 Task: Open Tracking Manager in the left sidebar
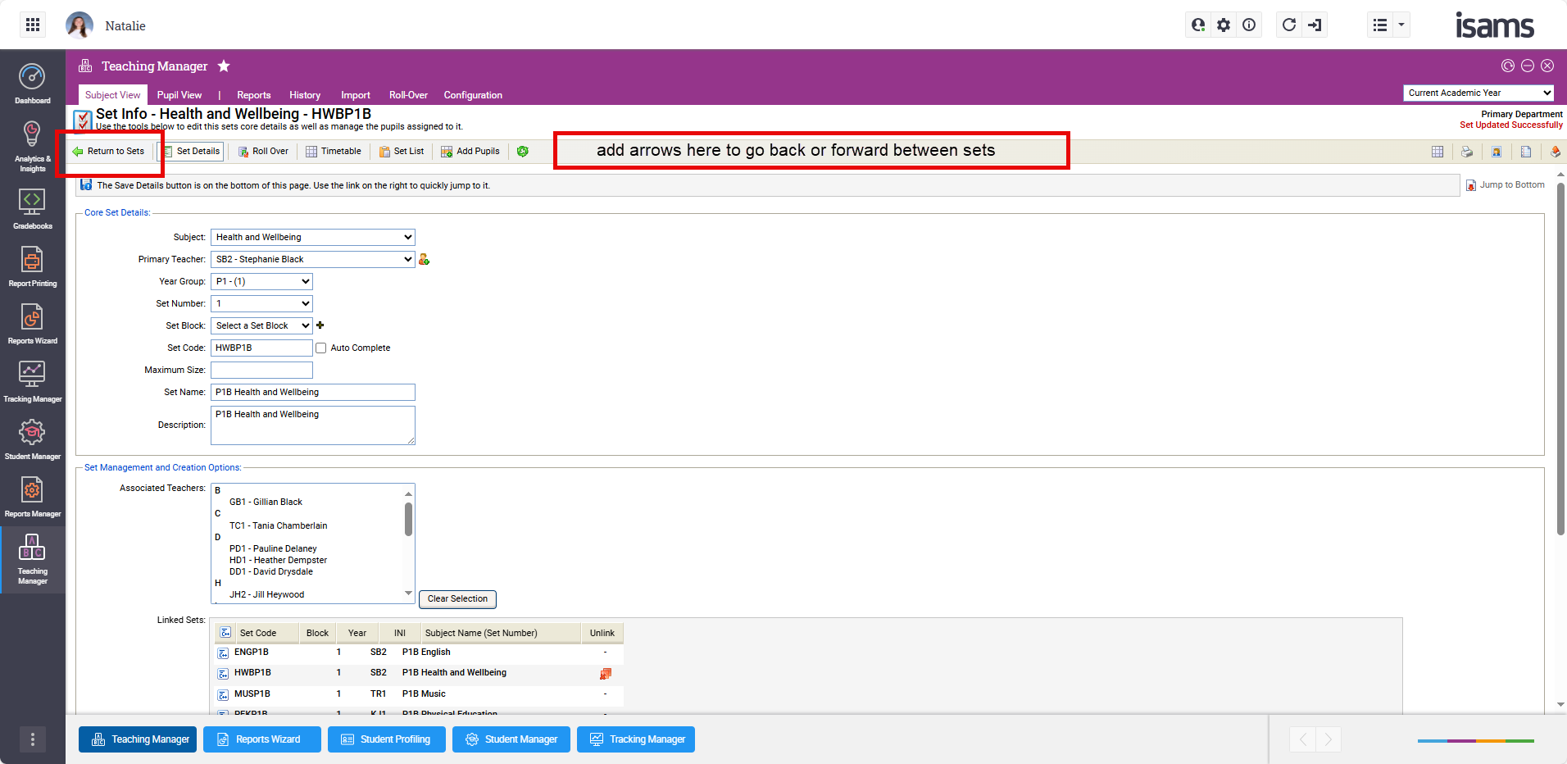point(32,381)
